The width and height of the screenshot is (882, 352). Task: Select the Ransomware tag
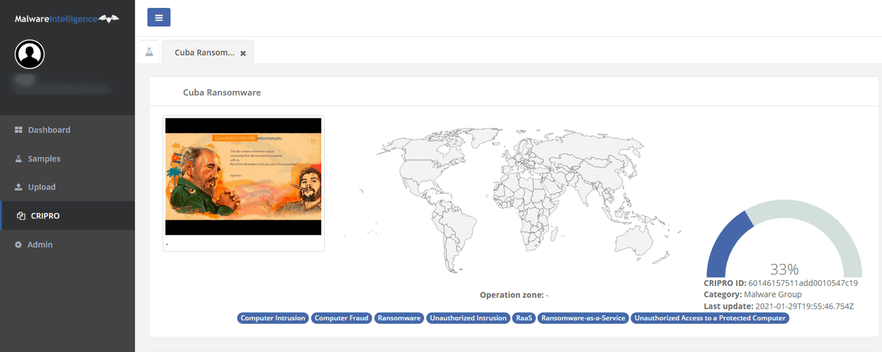[x=399, y=318]
